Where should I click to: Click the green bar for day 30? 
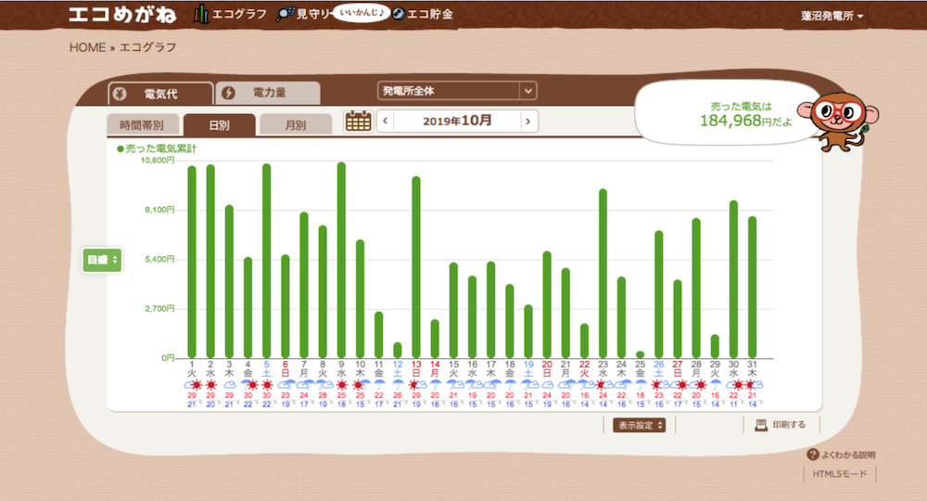(x=733, y=279)
